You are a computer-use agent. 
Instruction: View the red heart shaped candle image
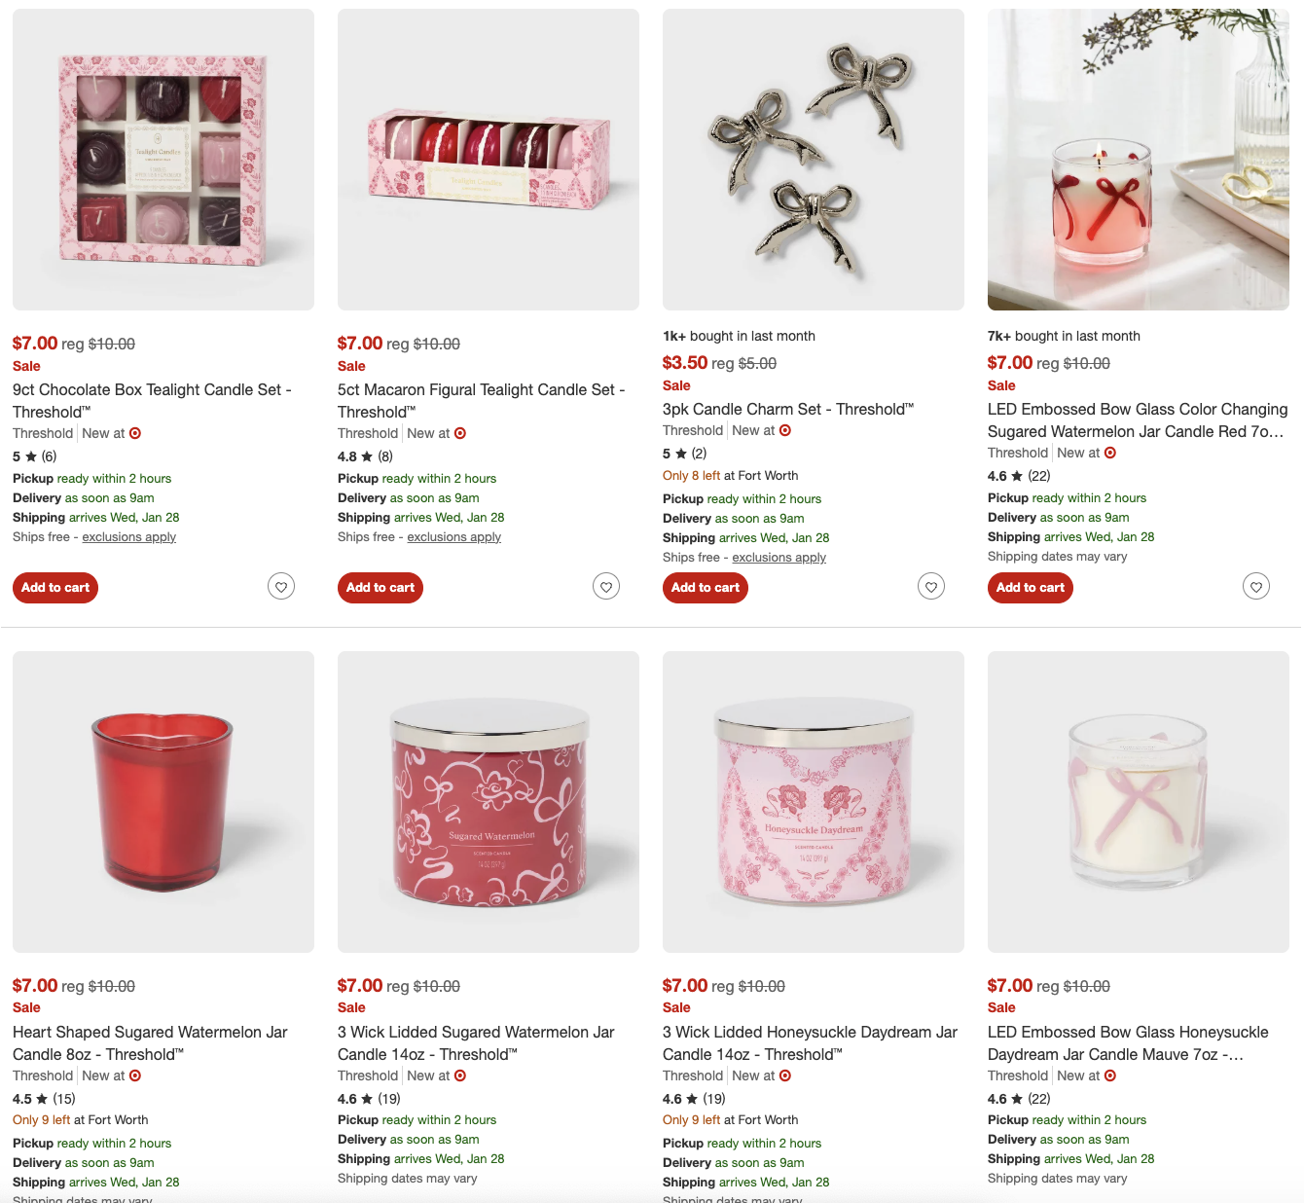[163, 802]
